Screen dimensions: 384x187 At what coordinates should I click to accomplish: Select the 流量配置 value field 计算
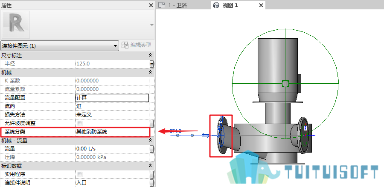click(112, 98)
